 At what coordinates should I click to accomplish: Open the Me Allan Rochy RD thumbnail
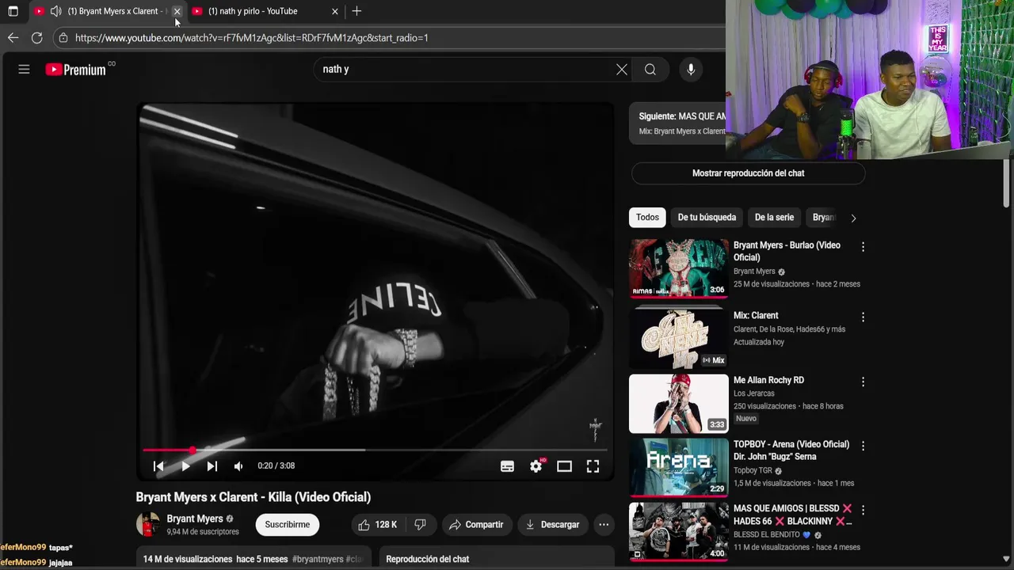[x=678, y=404]
